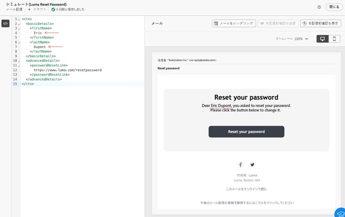
Task: Click the このメールをオンラインで読む link
Action: (x=246, y=189)
